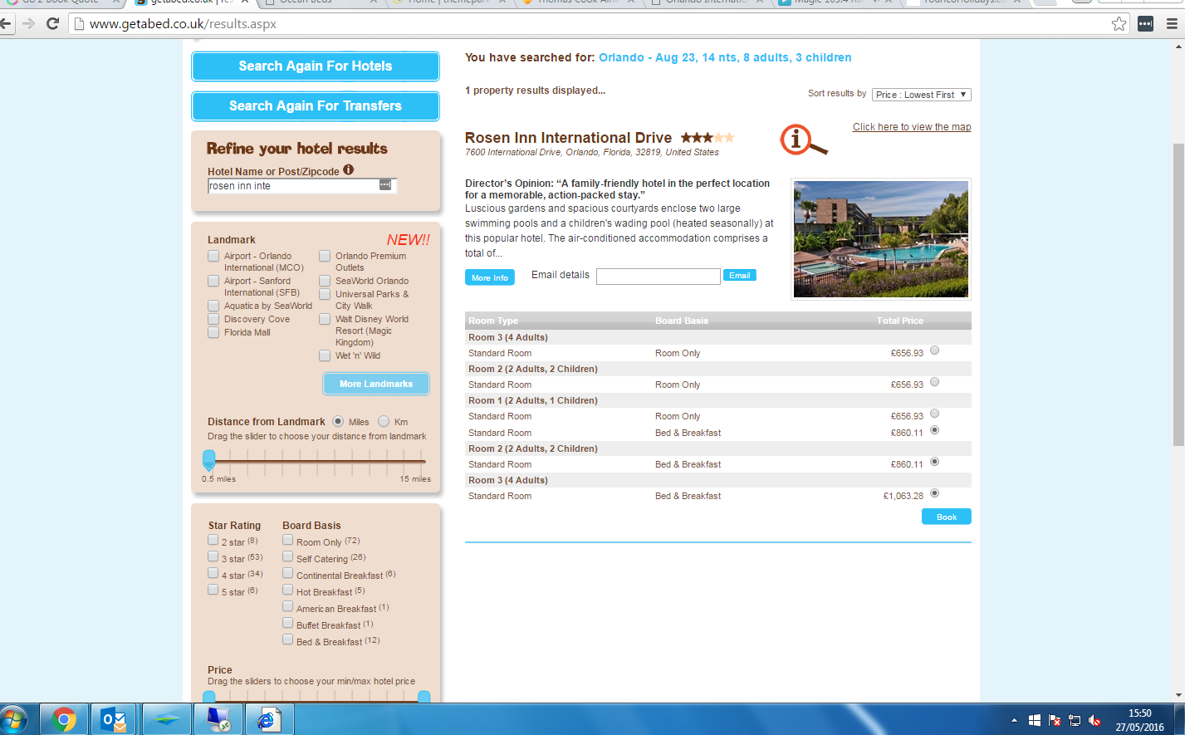Reload the getabed results page
This screenshot has height=735, width=1185.
click(x=52, y=23)
